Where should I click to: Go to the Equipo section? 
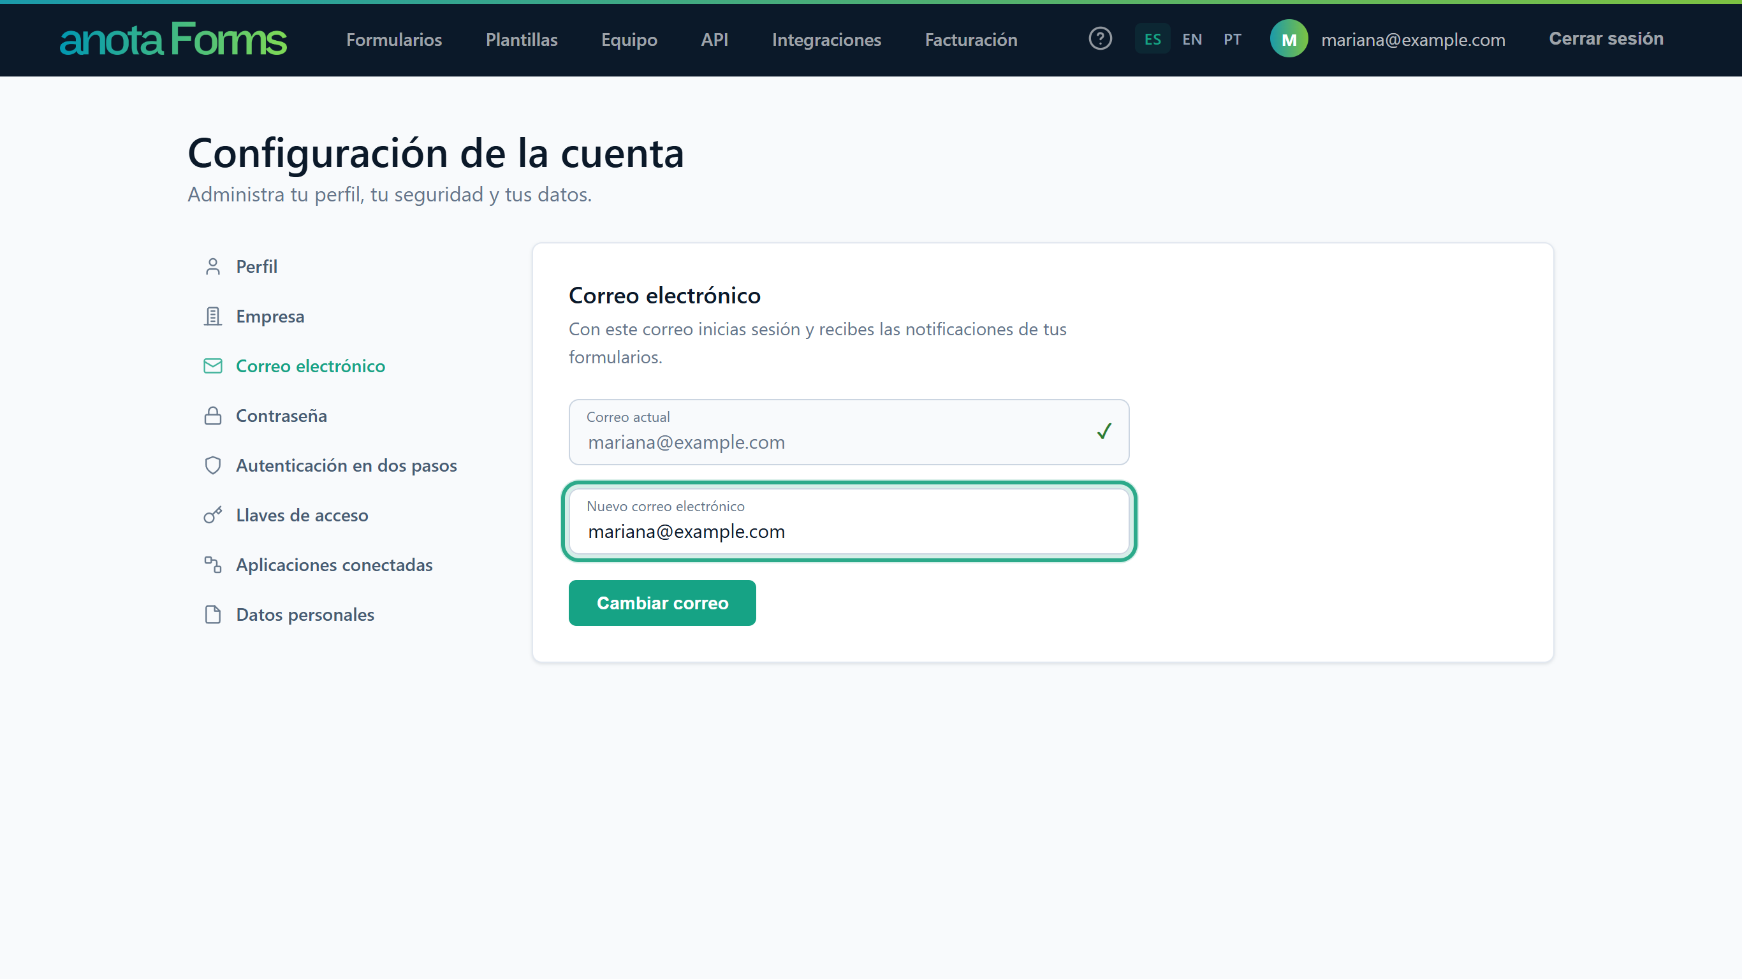629,40
